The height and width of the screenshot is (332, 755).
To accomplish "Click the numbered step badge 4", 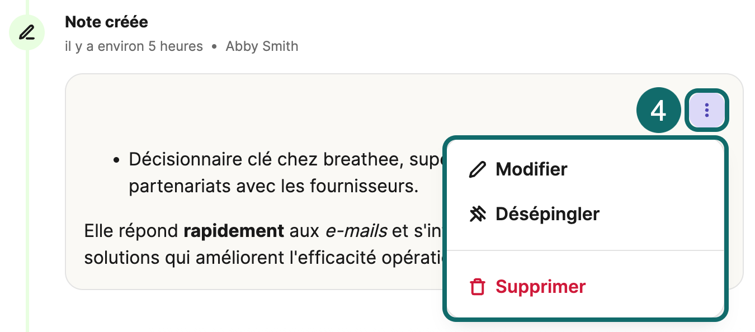I will tap(658, 111).
